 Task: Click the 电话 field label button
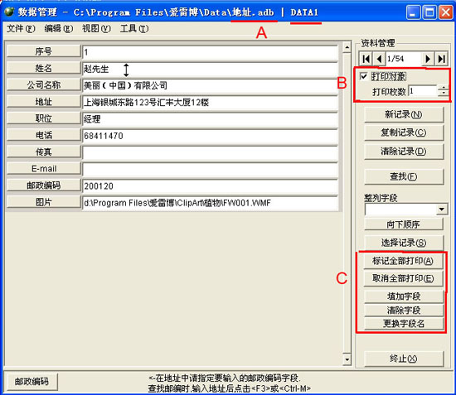pos(44,135)
